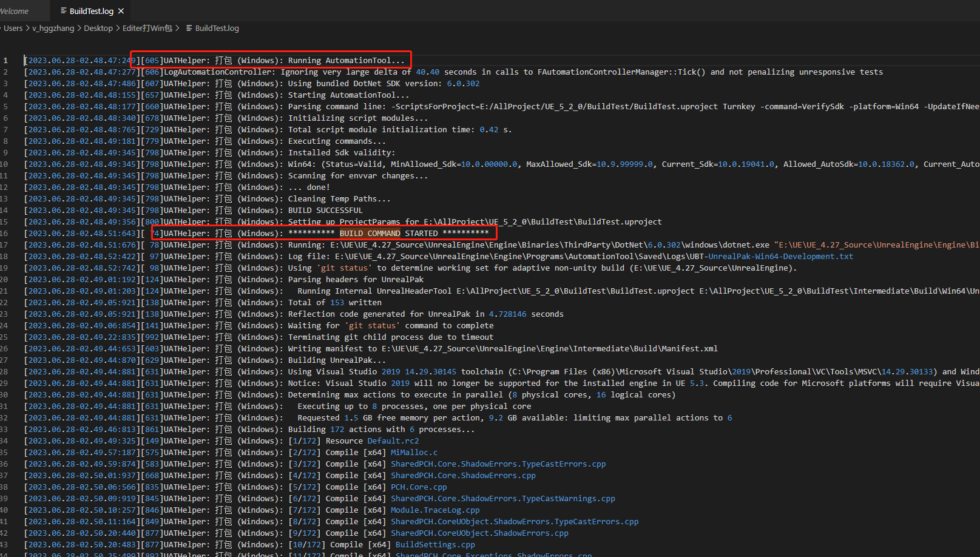Image resolution: width=980 pixels, height=557 pixels.
Task: Open Editer打Win包 breadcrumb folder
Action: 147,29
